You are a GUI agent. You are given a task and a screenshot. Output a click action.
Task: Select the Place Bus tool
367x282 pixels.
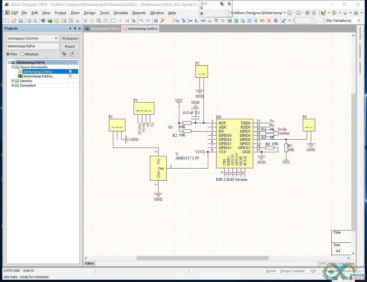(183, 21)
